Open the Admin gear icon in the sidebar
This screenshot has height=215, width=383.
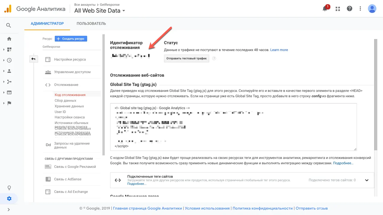9,199
